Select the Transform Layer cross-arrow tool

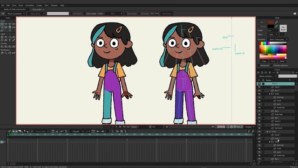point(6,37)
